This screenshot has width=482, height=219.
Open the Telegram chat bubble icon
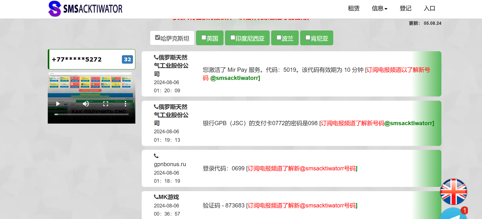(x=454, y=214)
